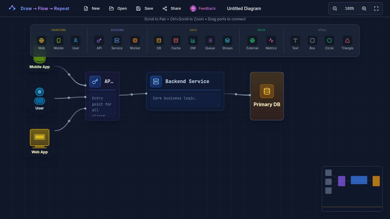Add an External node from palette
Screen dimensions: 390x219
pos(252,43)
